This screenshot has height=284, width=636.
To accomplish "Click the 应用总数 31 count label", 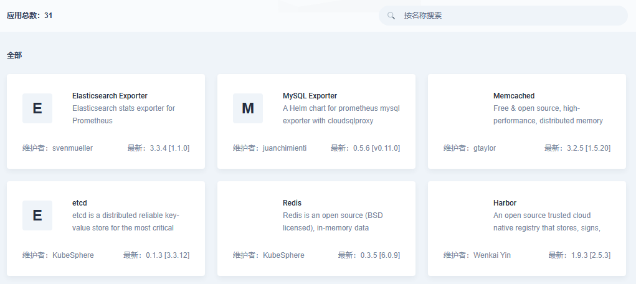I will (29, 16).
